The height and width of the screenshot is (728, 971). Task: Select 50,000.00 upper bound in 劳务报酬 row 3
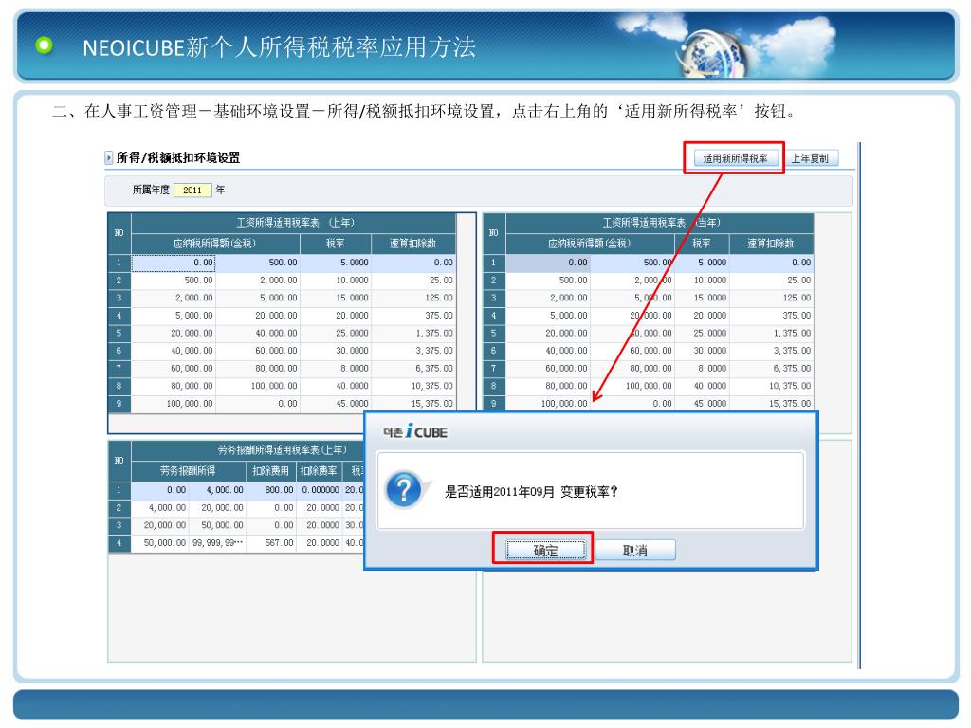(x=217, y=525)
